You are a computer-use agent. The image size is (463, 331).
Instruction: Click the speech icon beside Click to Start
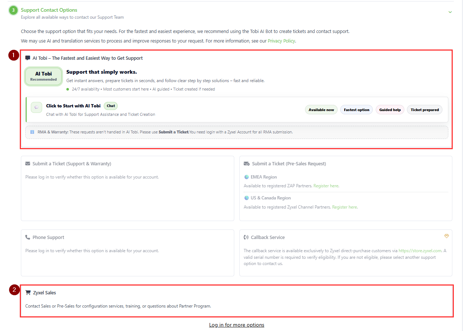coord(36,107)
